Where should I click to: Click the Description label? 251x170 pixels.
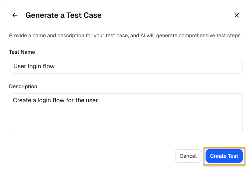(x=23, y=86)
